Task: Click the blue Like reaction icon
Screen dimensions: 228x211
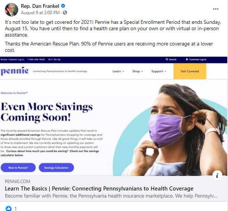Action: tap(9, 208)
